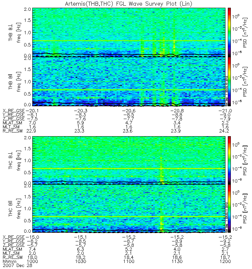252x269 pixels.
Task: Click the 'PSD [nT²/Hz]' label of THC B|| panel
Action: [x=245, y=208]
